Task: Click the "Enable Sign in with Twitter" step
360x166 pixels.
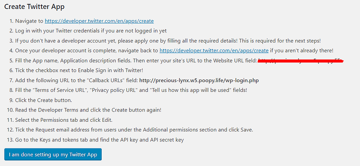Action: point(79,71)
